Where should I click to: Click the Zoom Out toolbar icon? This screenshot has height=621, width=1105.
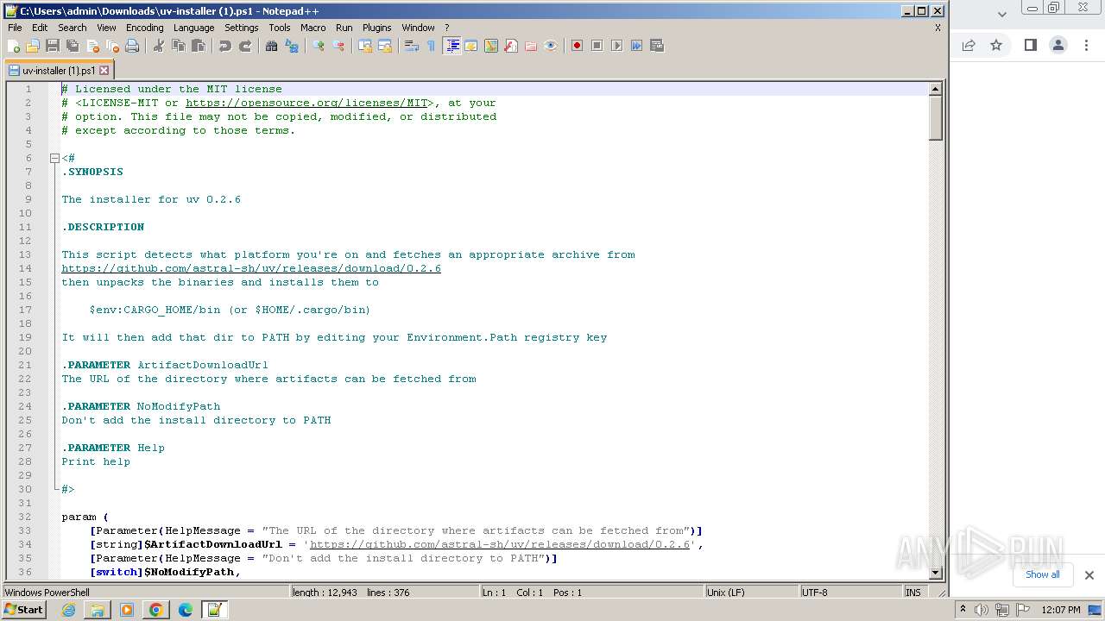338,46
